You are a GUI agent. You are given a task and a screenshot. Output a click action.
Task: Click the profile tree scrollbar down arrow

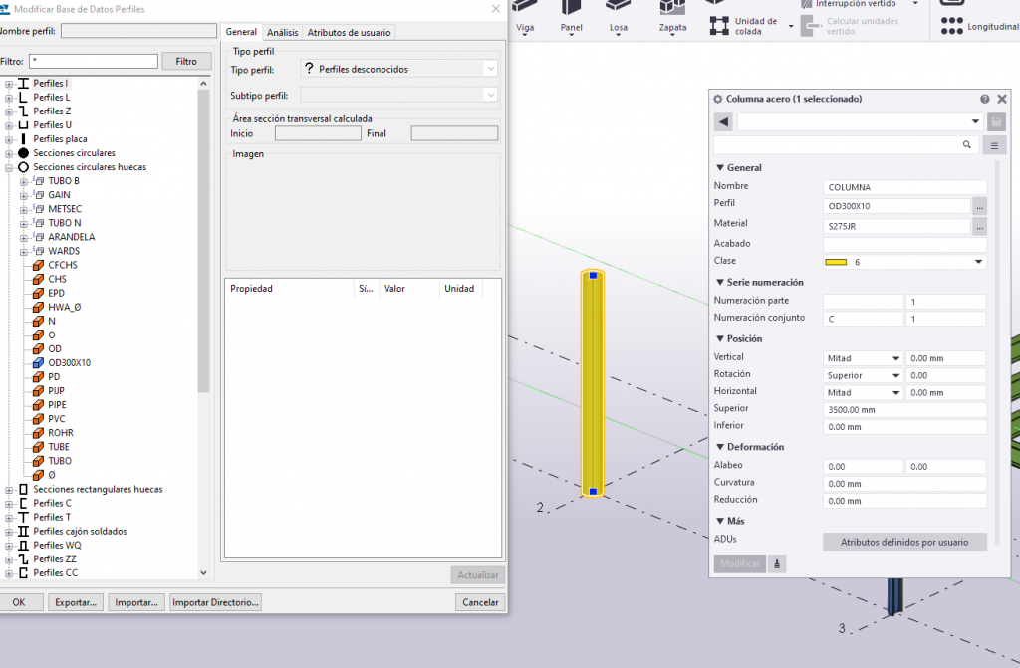point(203,573)
